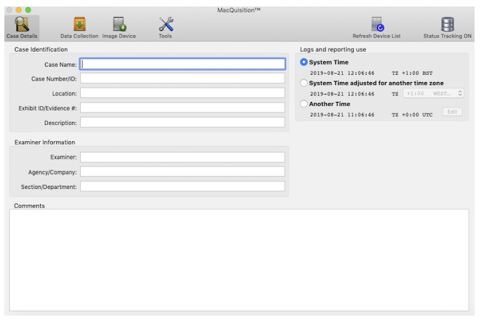
Task: Select the Image Device drive icon
Action: pyautogui.click(x=119, y=24)
